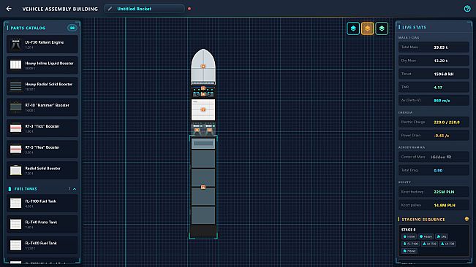This screenshot has width=476, height=267.
Task: Select the first cyan layer view button
Action: pyautogui.click(x=353, y=28)
